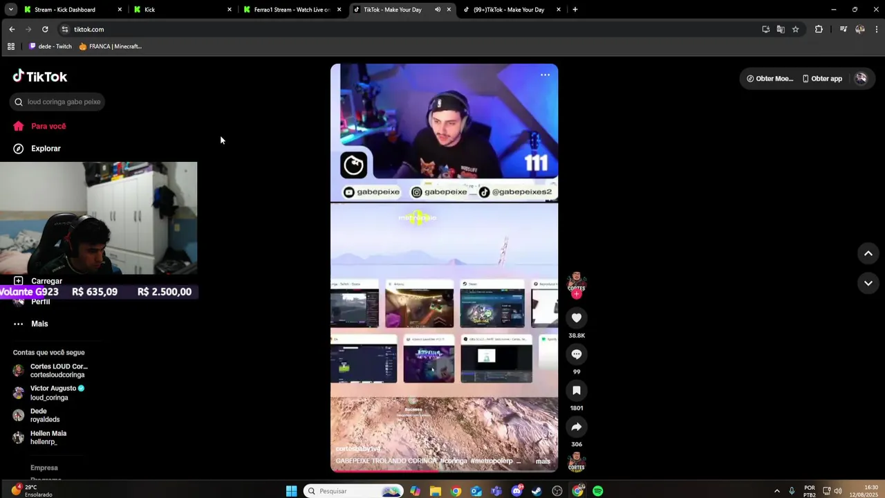This screenshot has height=498, width=885.
Task: Open the weather widget showing 29°C
Action: point(31,491)
